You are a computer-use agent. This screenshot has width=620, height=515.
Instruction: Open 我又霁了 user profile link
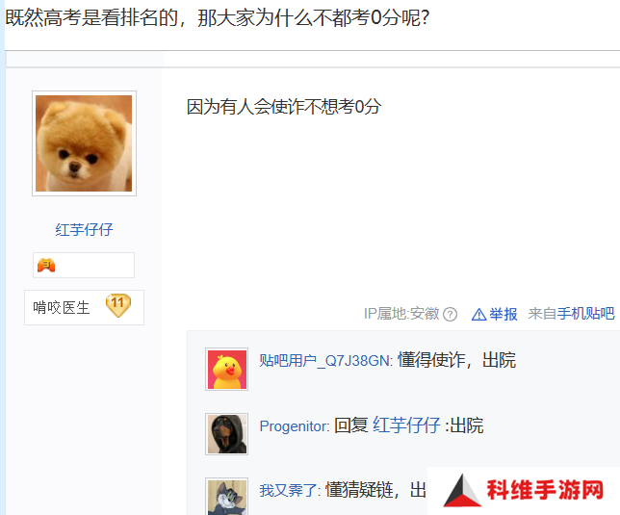click(x=289, y=491)
